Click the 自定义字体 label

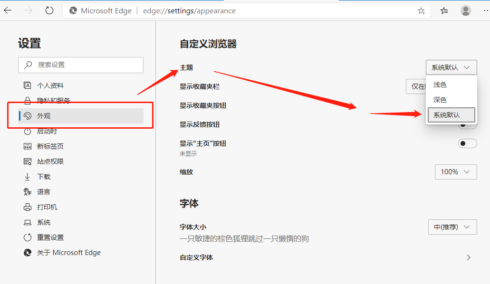[x=196, y=258]
